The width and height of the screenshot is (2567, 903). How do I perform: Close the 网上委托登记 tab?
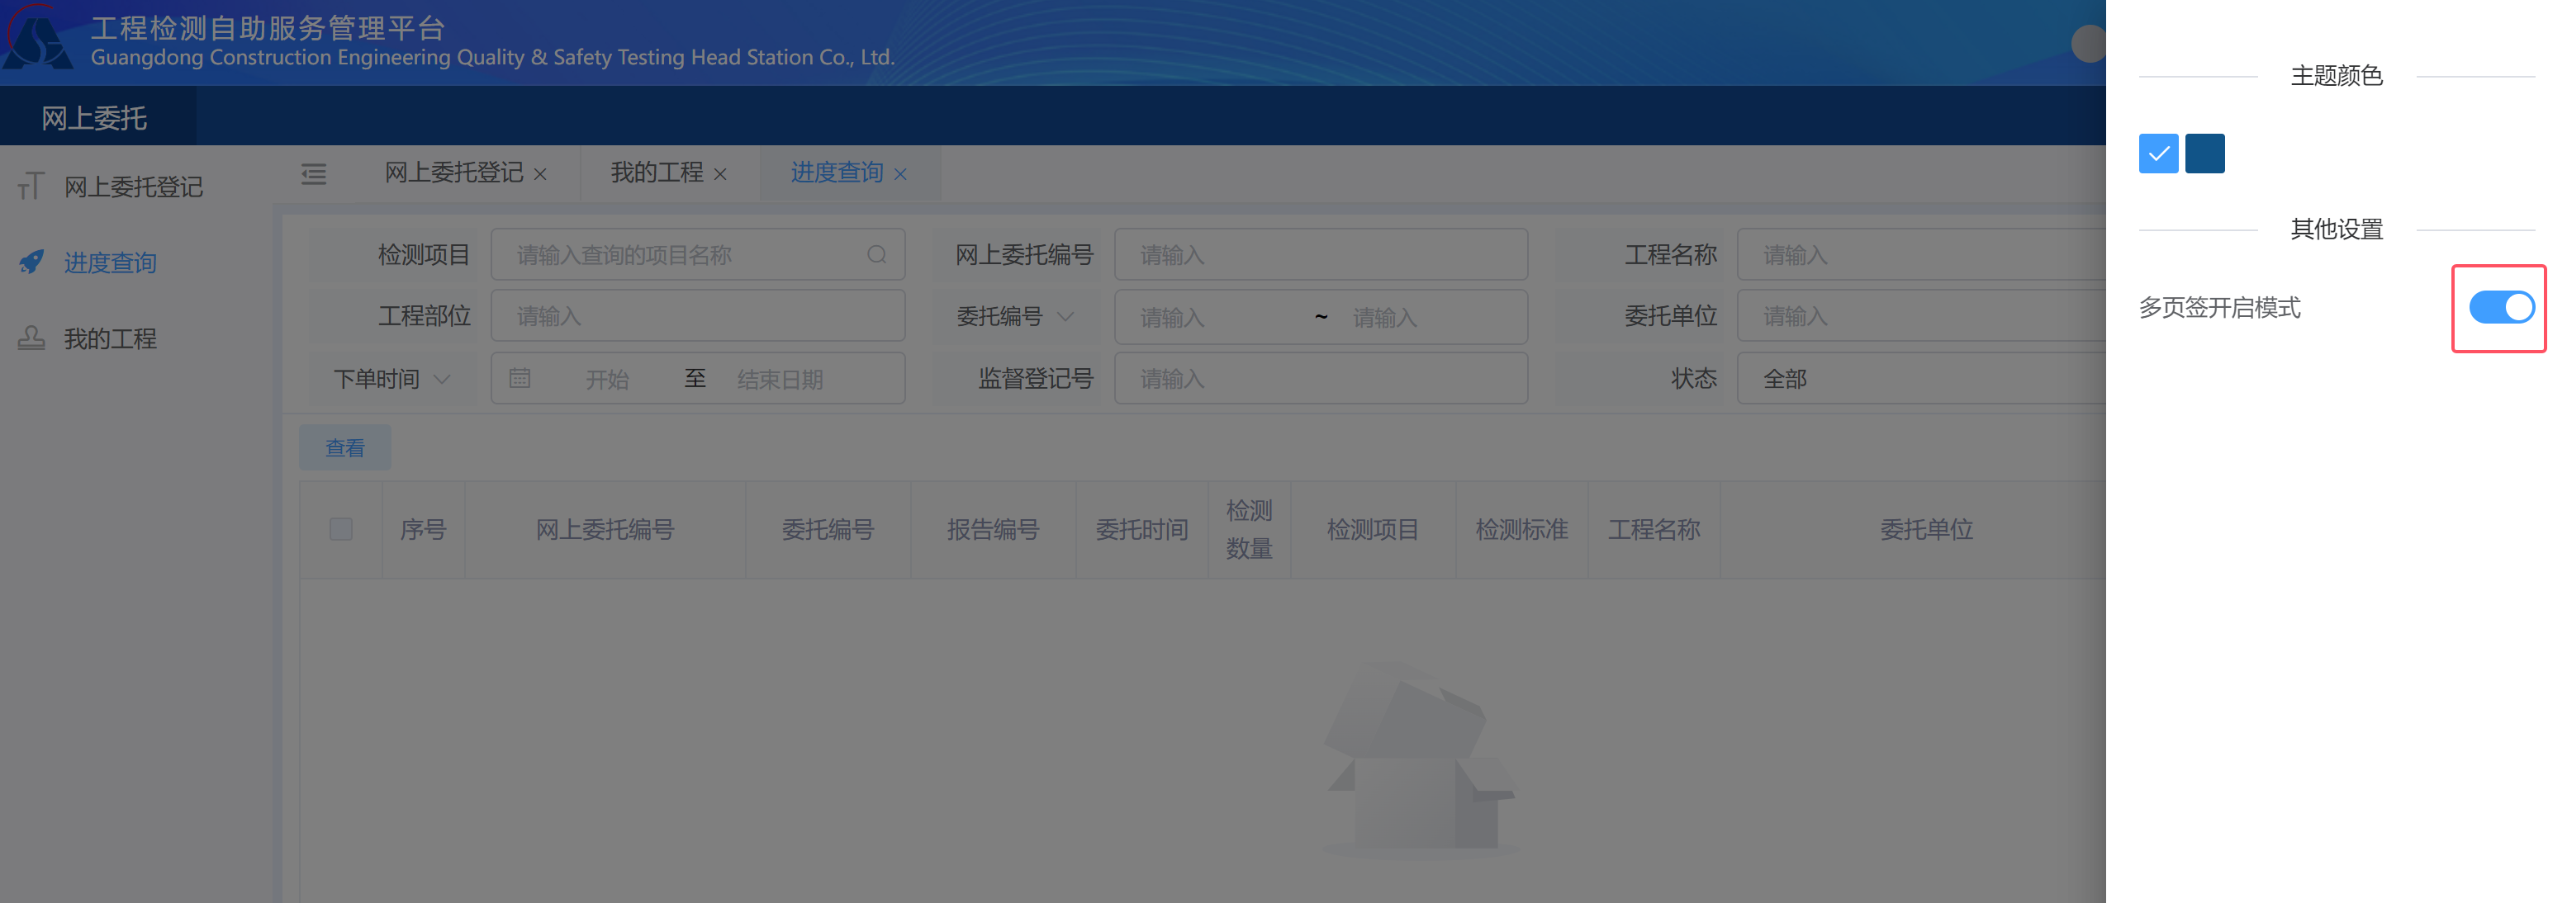point(540,174)
